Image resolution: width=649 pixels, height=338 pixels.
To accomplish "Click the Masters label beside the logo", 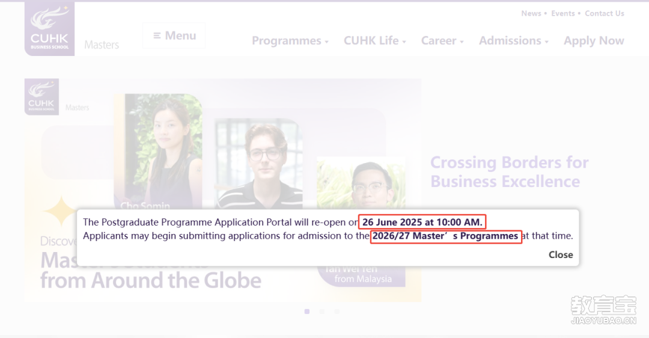I will click(x=102, y=45).
